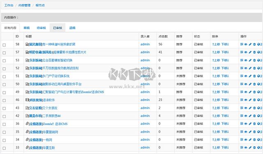Preview article 34 using its eye icon
The image size is (263, 154).
pyautogui.click(x=246, y=140)
